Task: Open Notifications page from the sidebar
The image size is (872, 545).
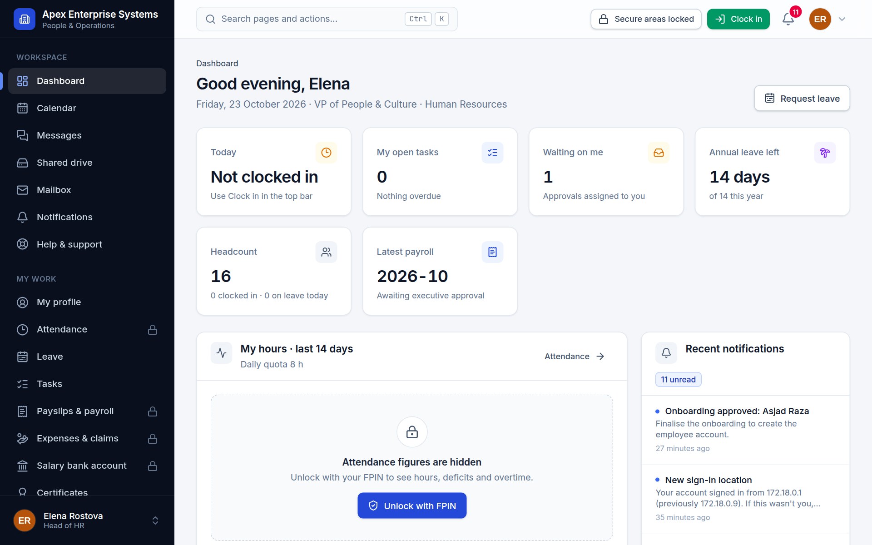Action: tap(87, 217)
